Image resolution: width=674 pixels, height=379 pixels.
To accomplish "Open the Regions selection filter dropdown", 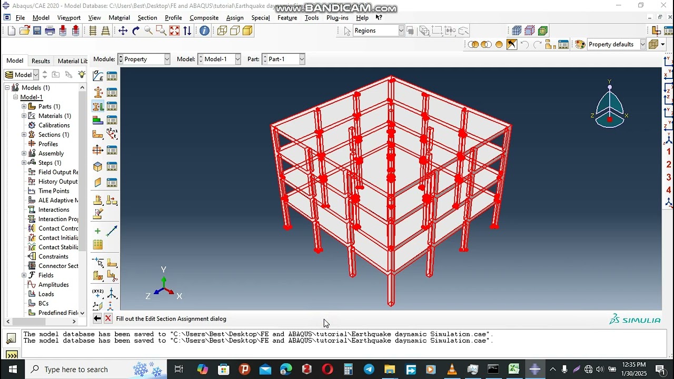I will click(x=379, y=31).
